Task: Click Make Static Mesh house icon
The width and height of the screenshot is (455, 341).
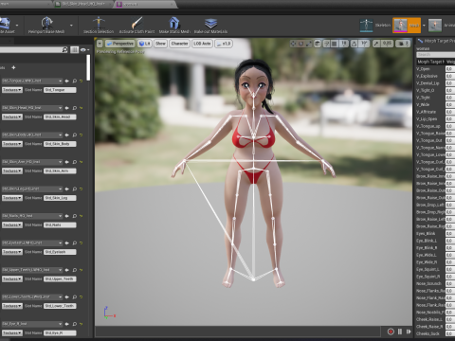Action: (x=174, y=23)
